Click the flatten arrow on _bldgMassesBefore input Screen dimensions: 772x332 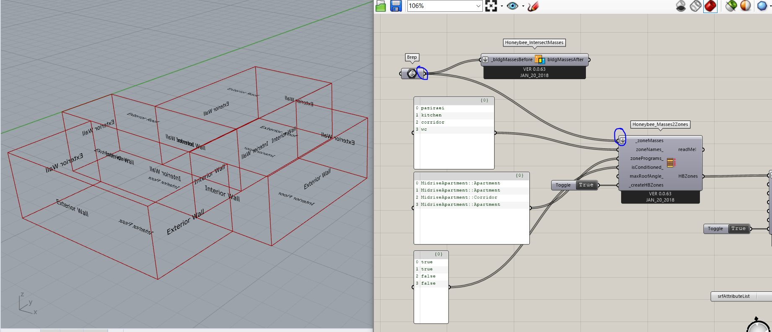coord(485,59)
